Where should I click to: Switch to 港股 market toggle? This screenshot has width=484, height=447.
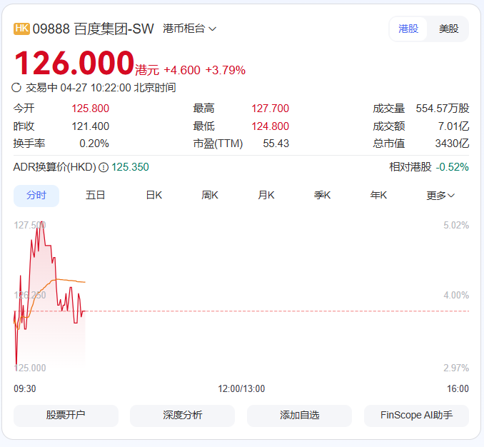[x=408, y=29]
